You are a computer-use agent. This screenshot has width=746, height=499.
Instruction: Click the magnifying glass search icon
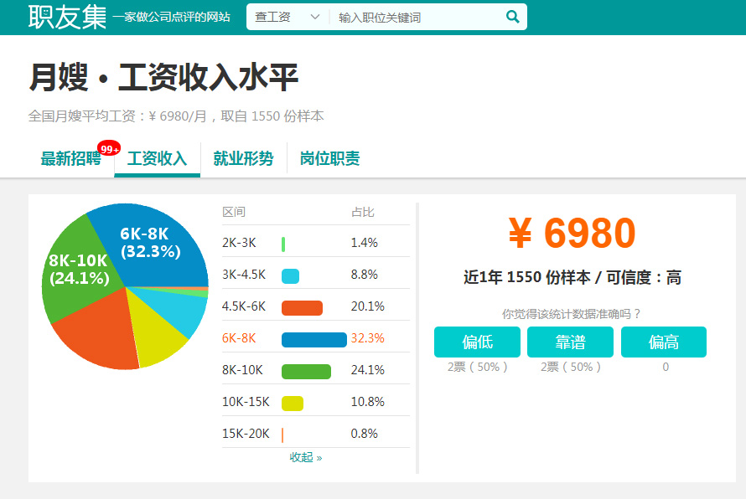point(512,17)
